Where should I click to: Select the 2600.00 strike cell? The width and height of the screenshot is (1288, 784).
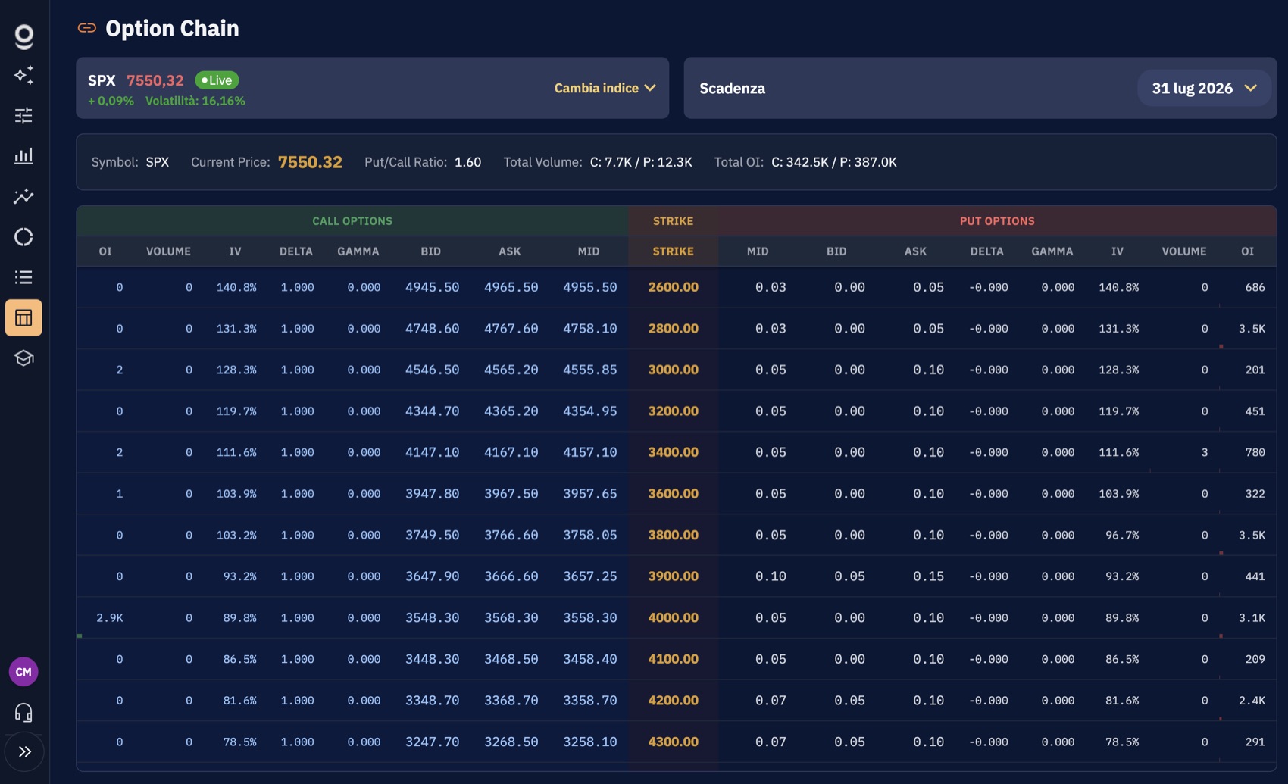pyautogui.click(x=674, y=287)
